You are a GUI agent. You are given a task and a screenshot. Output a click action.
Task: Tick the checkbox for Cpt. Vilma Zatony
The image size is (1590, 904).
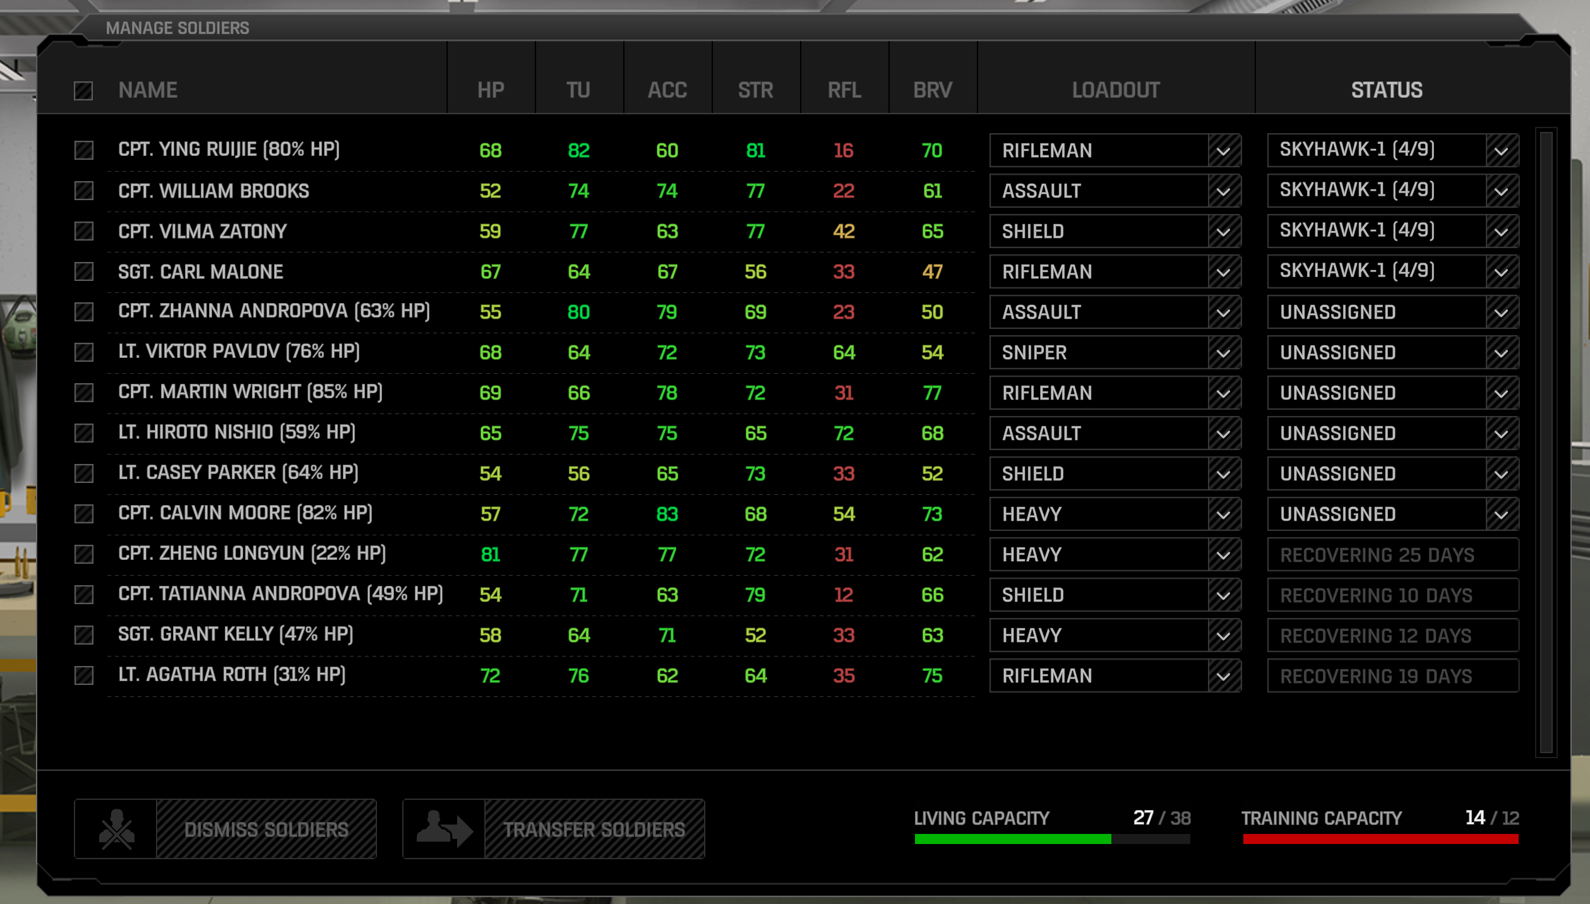[x=84, y=231]
